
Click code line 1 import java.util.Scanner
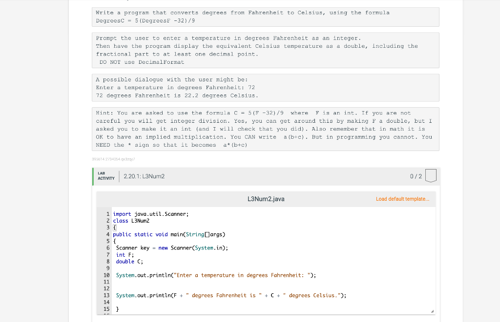click(151, 214)
